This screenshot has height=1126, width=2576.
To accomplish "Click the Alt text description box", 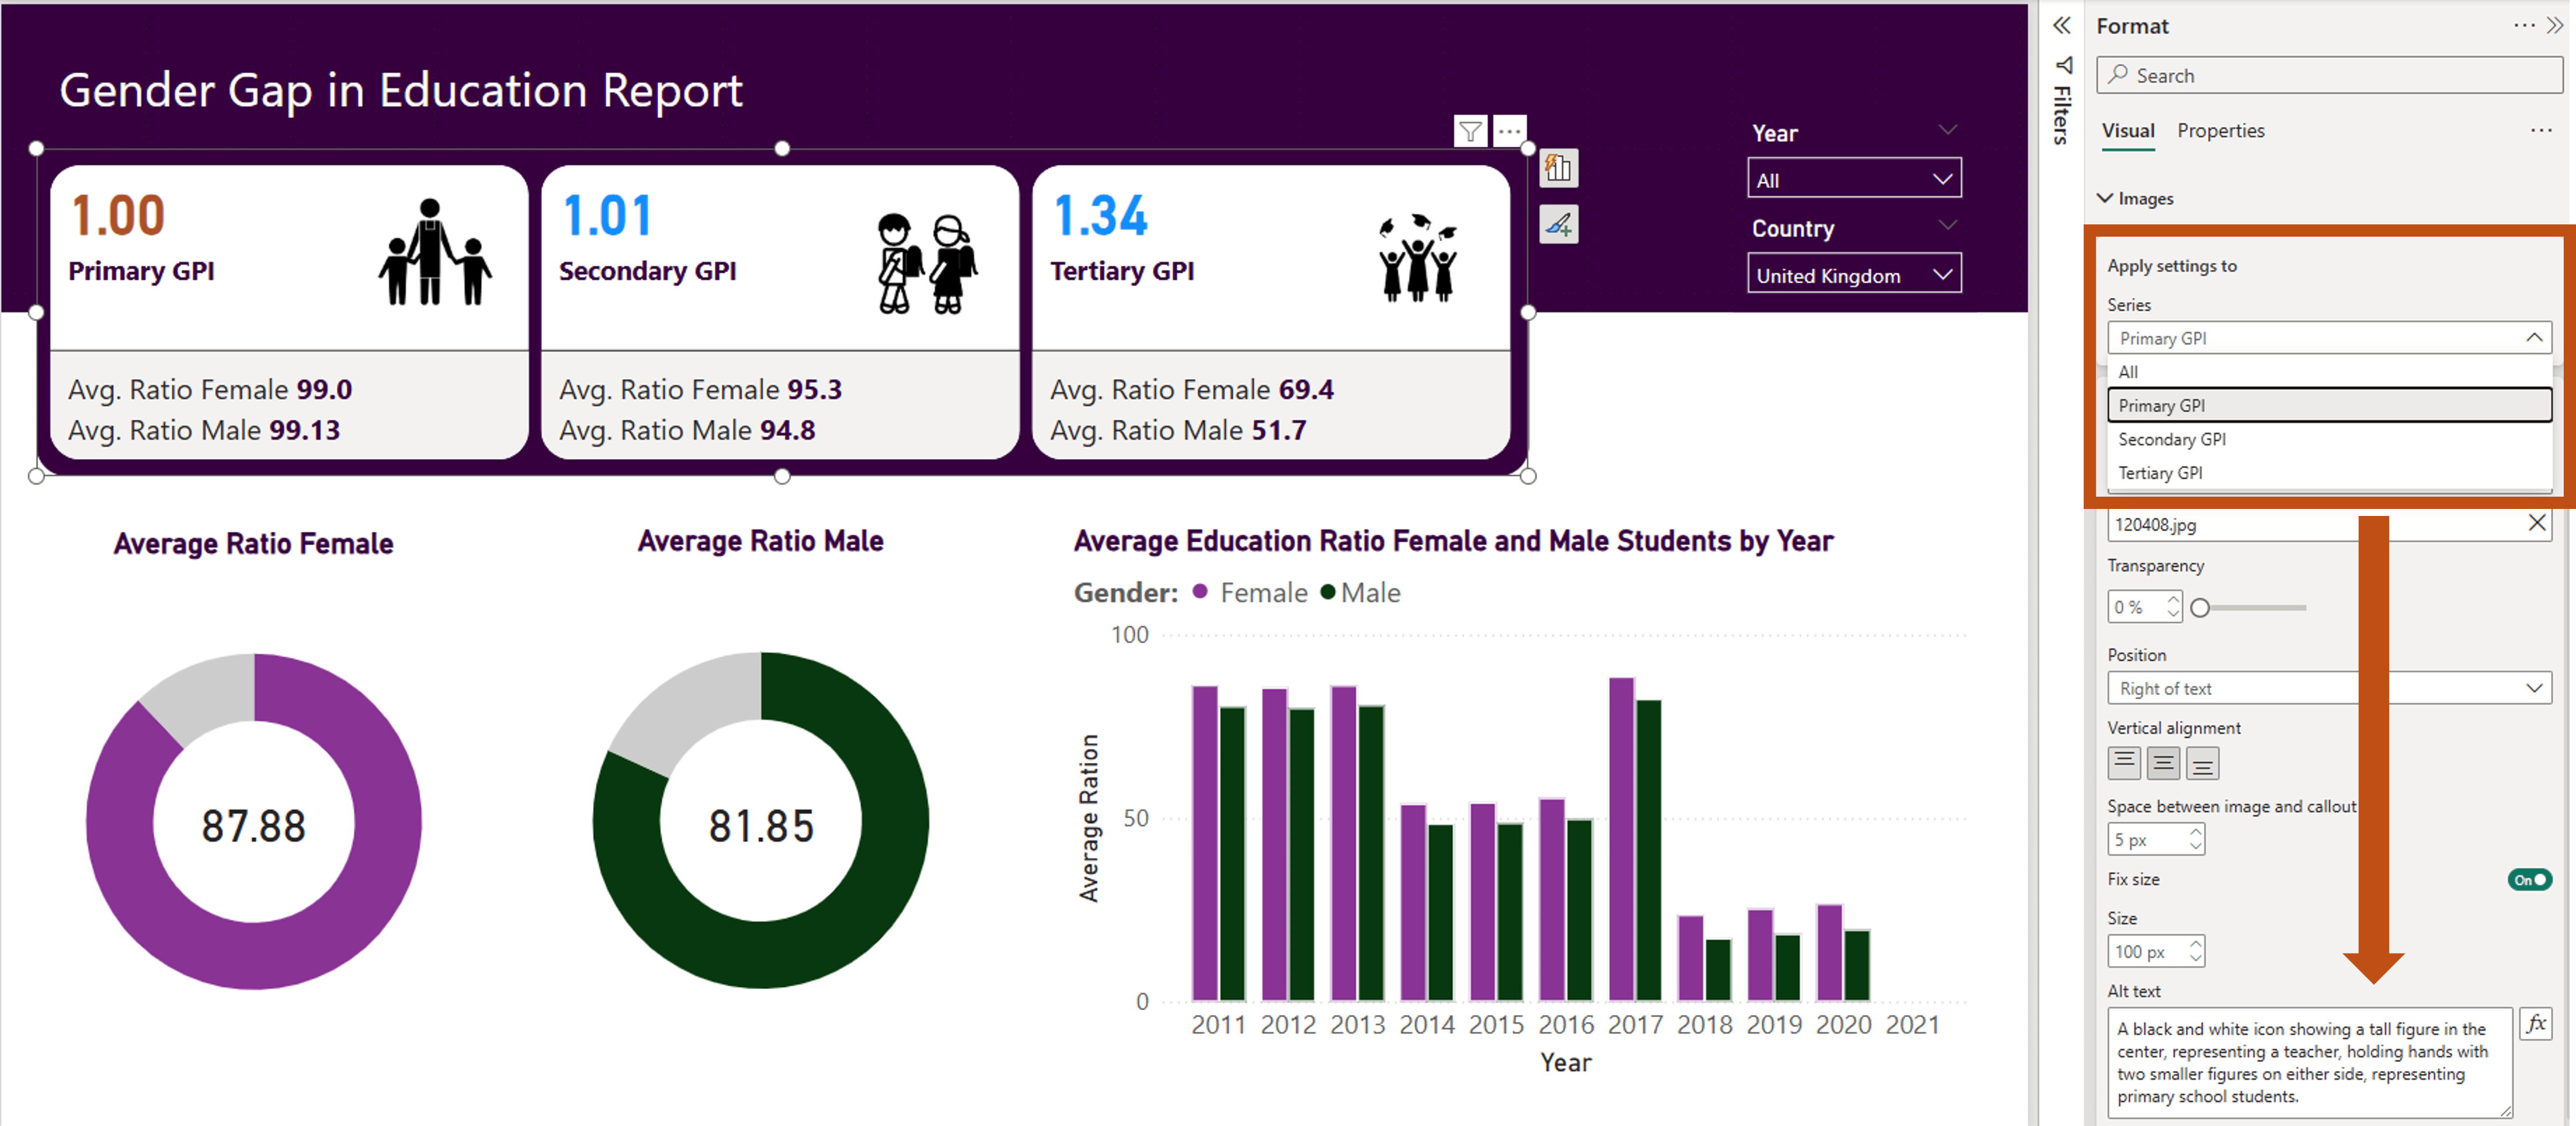I will click(2309, 1062).
